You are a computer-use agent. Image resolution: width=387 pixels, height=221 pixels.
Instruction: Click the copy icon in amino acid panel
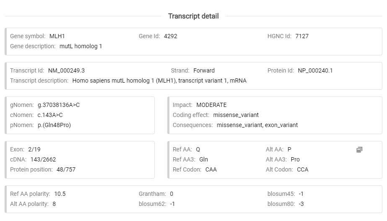point(359,150)
